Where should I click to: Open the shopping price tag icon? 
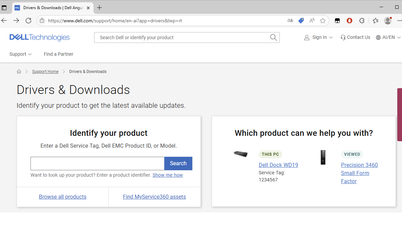coord(301,21)
